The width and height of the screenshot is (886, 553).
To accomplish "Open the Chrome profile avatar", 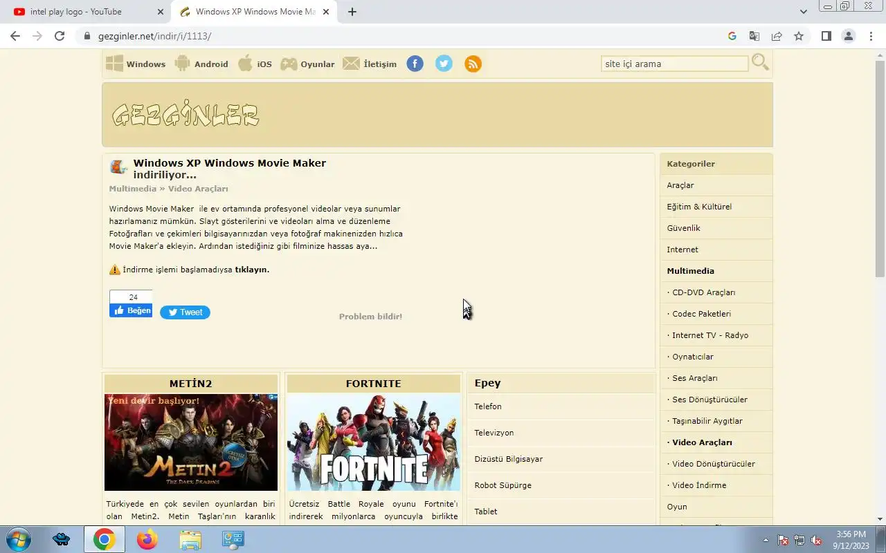I will click(x=848, y=36).
